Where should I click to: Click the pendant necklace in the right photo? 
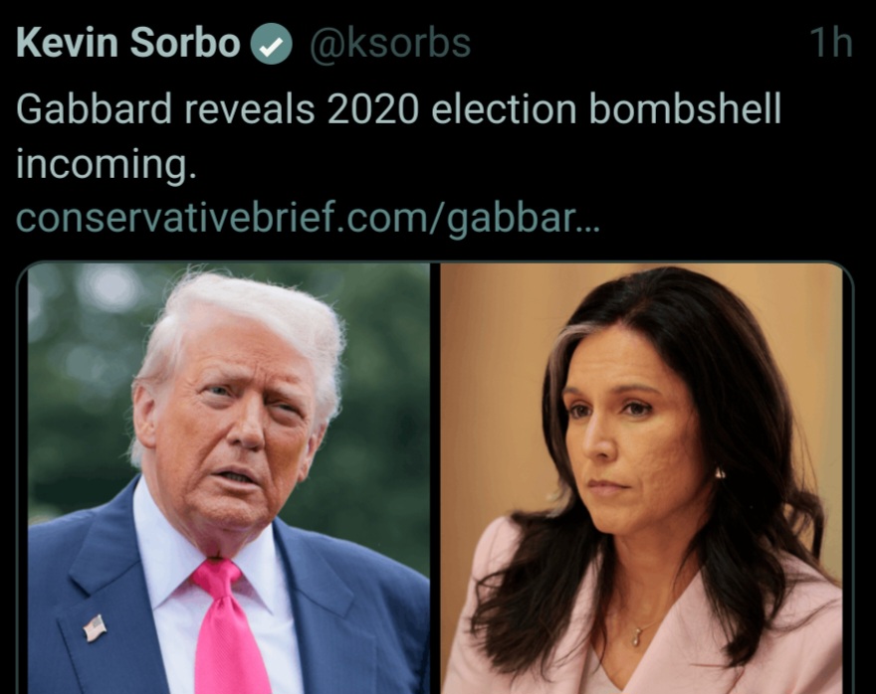point(637,634)
